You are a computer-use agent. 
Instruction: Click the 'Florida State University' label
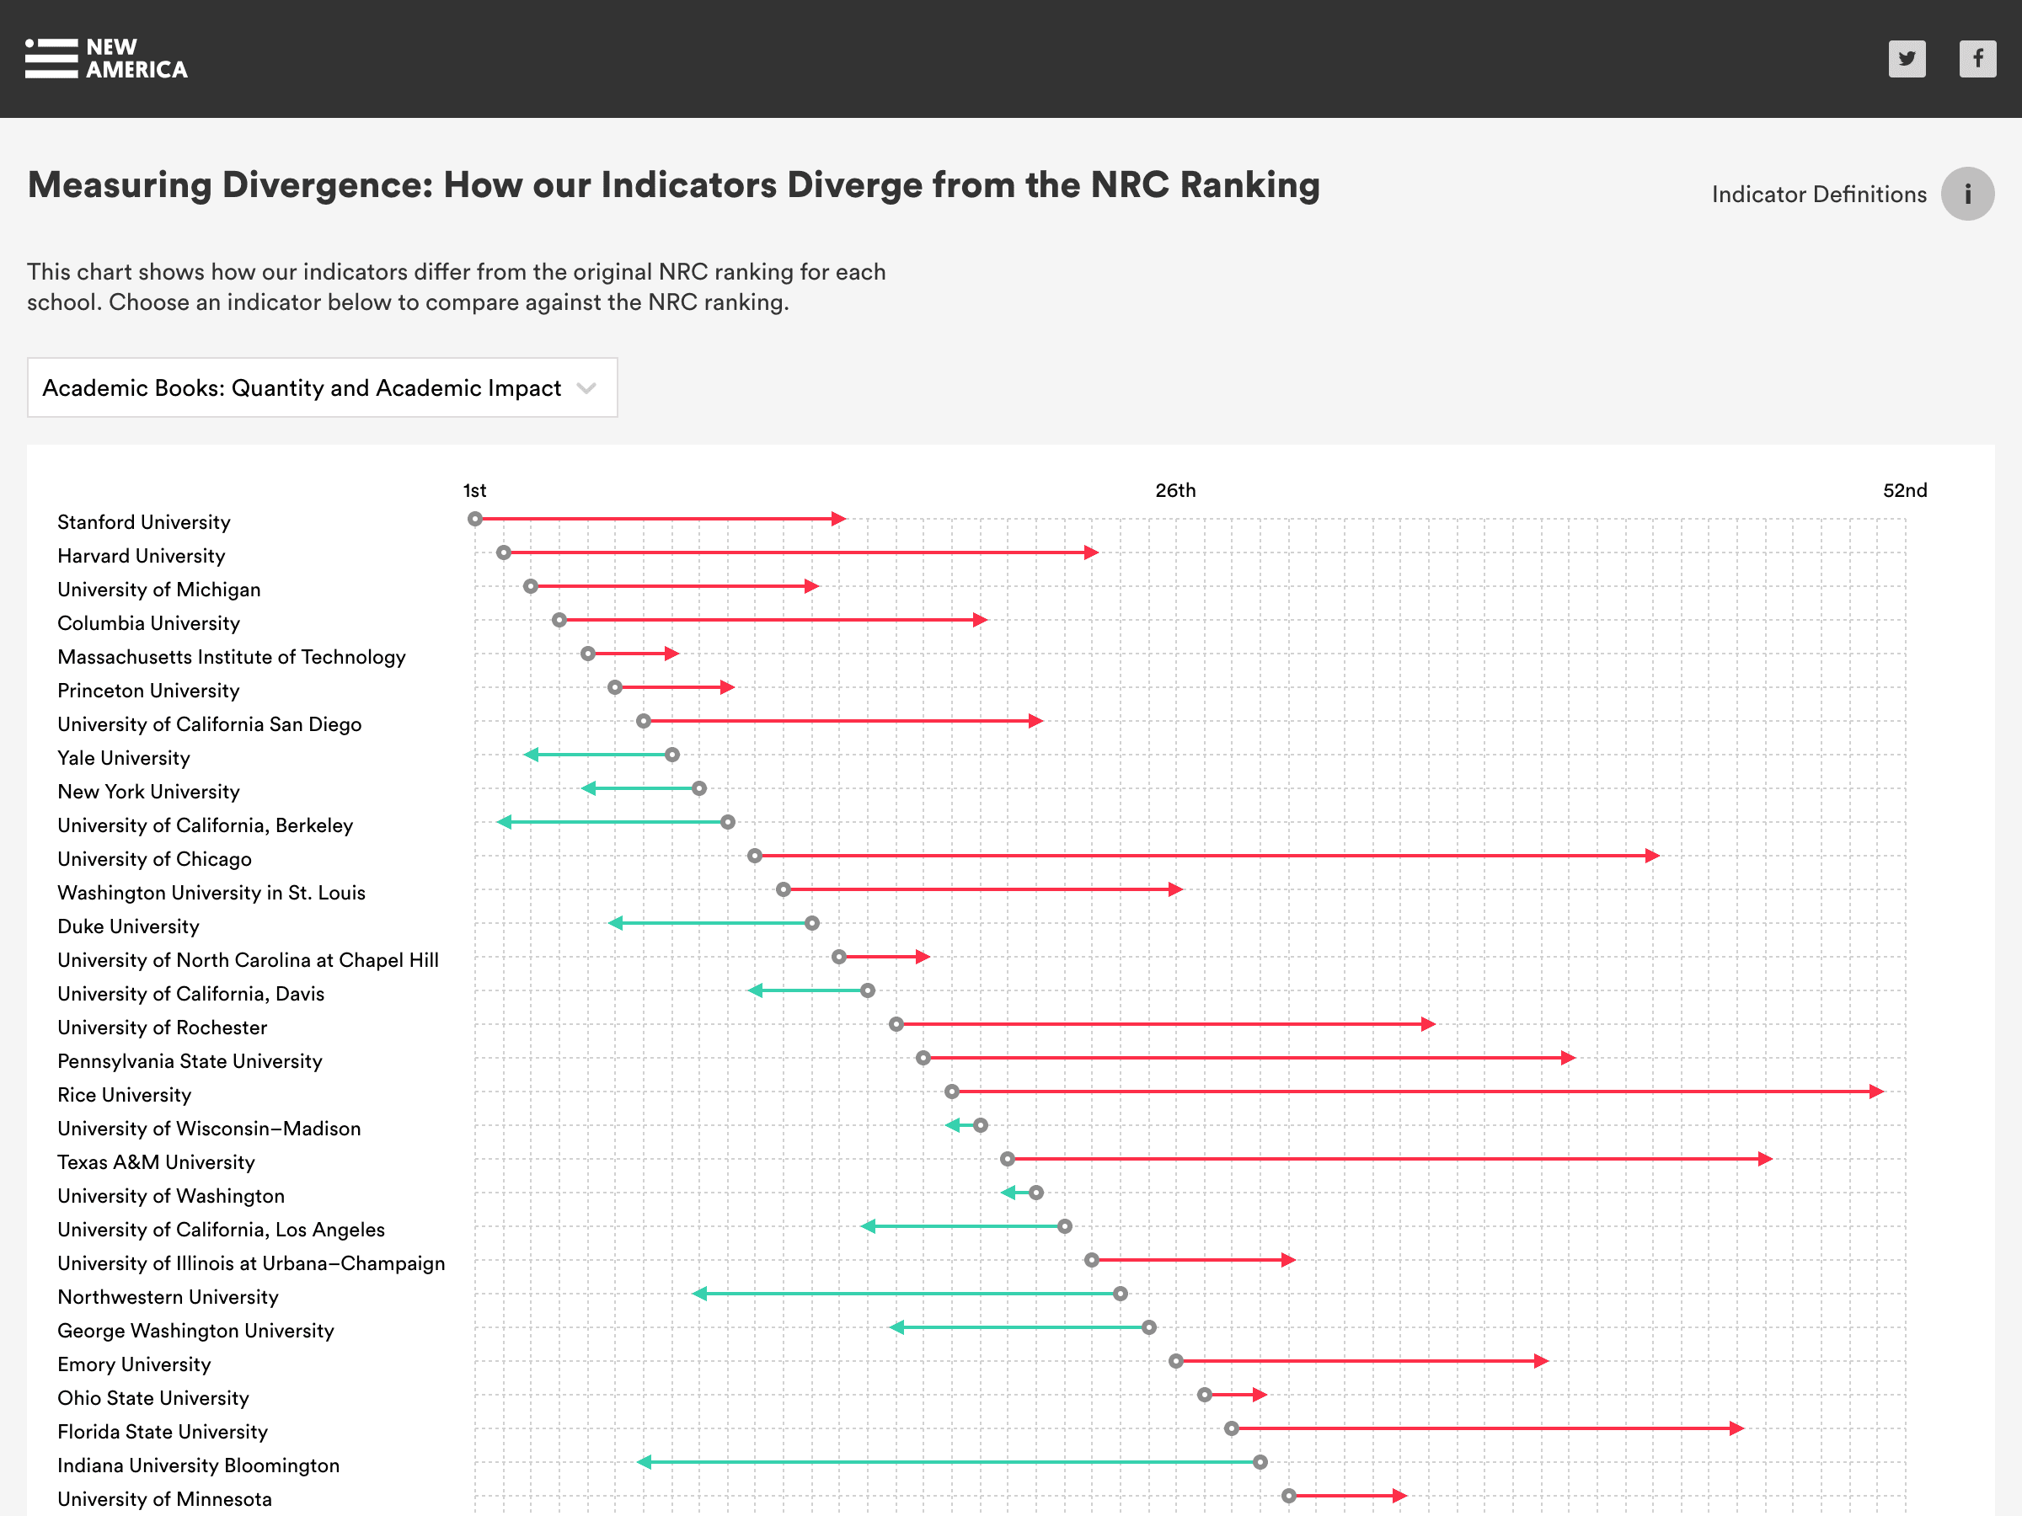163,1432
